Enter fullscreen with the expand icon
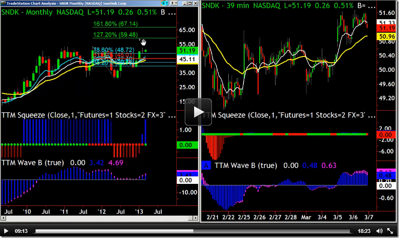The height and width of the screenshot is (238, 399). click(390, 231)
